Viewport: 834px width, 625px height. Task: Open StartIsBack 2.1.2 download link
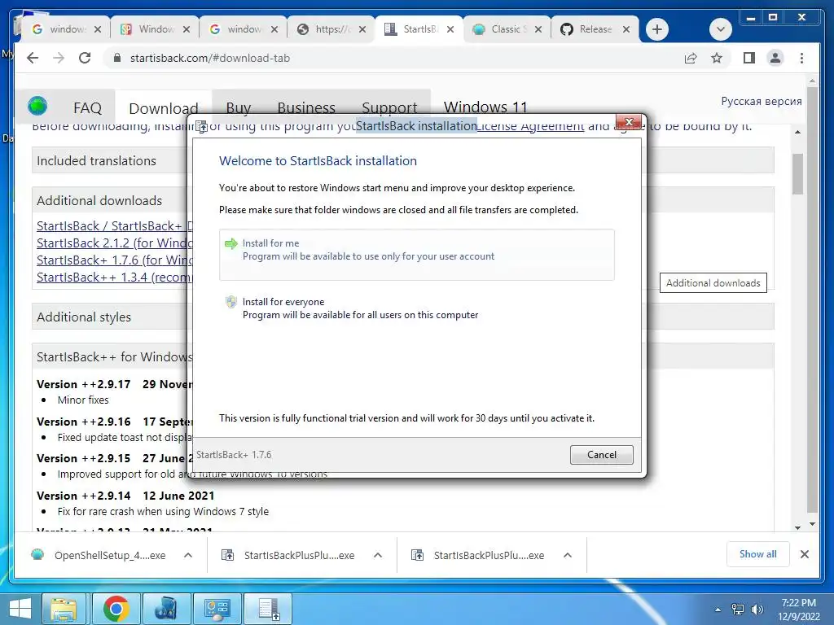click(114, 243)
